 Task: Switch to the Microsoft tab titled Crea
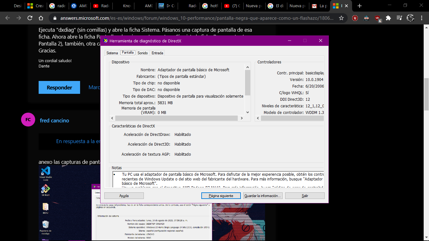click(36, 6)
